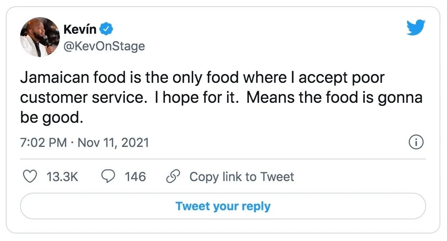
Task: Click the Kevín display name
Action: 80,29
